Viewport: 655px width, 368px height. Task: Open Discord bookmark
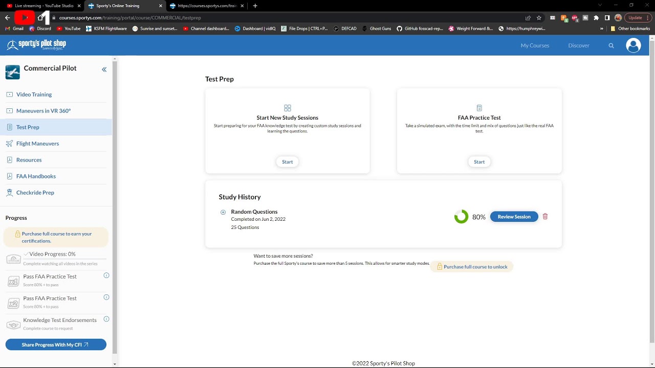point(40,29)
